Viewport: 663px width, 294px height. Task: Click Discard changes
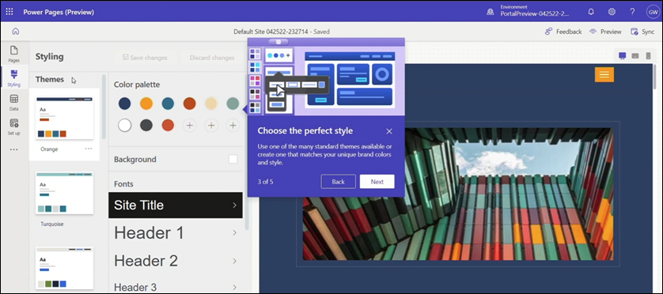[x=212, y=58]
